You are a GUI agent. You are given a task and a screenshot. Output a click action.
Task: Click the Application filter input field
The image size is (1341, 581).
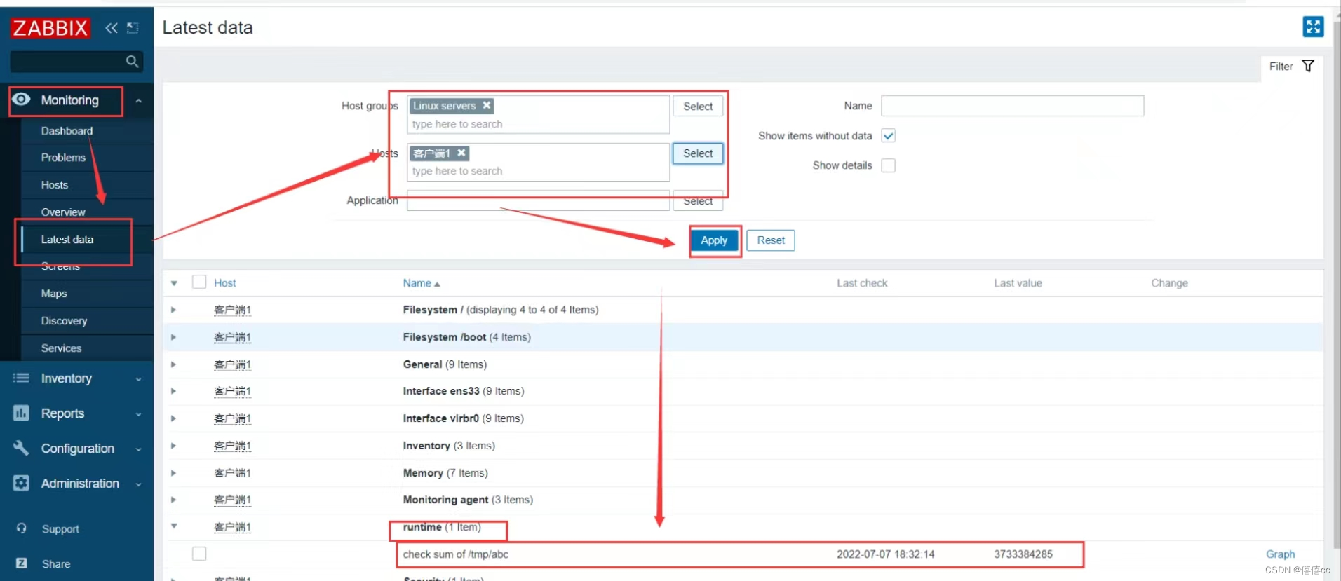538,200
